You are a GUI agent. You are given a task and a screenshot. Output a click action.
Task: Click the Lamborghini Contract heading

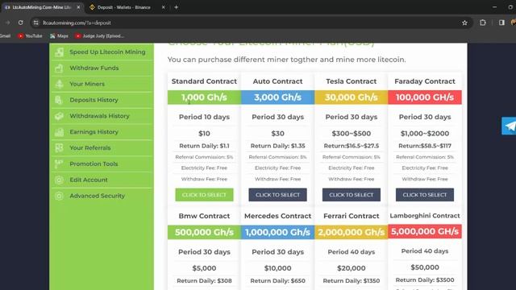425,216
